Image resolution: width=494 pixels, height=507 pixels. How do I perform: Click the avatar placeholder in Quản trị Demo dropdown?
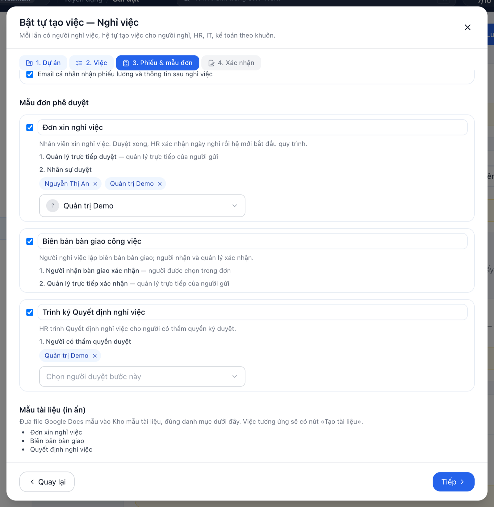pyautogui.click(x=52, y=206)
